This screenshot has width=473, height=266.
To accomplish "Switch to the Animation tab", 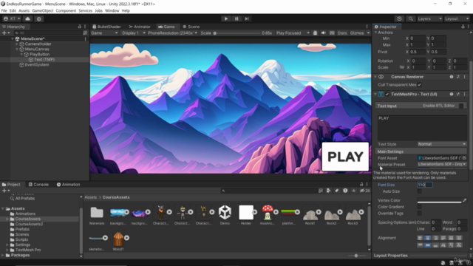I will tap(69, 185).
